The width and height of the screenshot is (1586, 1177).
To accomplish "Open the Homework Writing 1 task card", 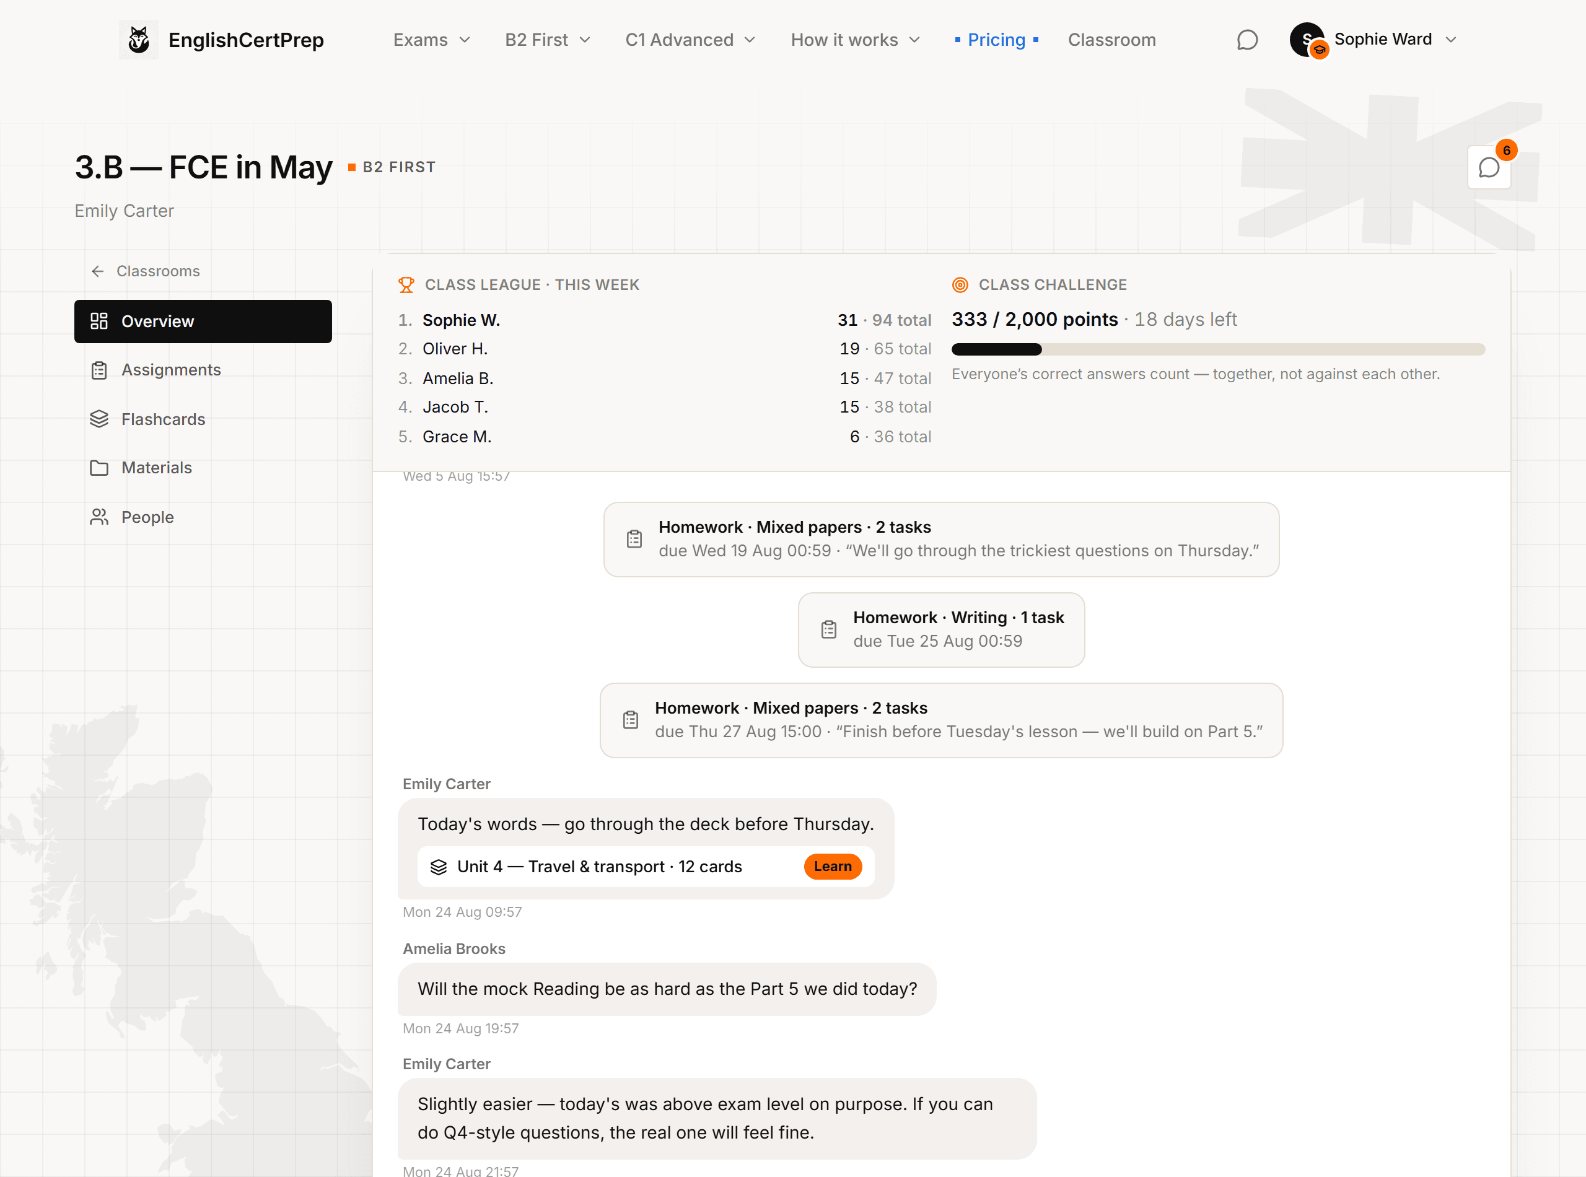I will coord(941,630).
